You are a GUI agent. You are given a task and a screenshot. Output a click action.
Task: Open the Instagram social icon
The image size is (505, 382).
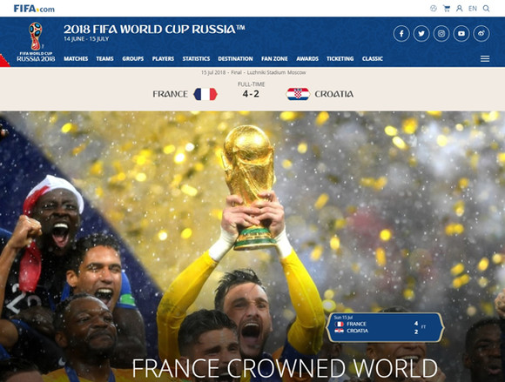[441, 33]
